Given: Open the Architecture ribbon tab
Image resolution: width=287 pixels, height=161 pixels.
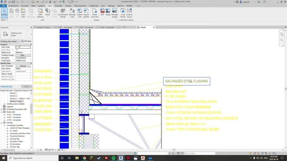Looking at the screenshot, I should [x=13, y=6].
